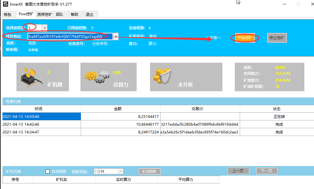Click the 停止挖矿 button

[x=276, y=37]
